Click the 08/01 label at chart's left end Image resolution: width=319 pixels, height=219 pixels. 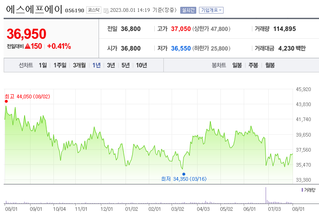click(x=11, y=209)
